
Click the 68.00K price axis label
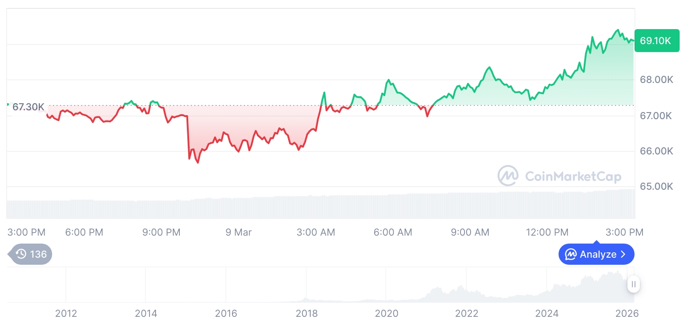click(x=656, y=80)
